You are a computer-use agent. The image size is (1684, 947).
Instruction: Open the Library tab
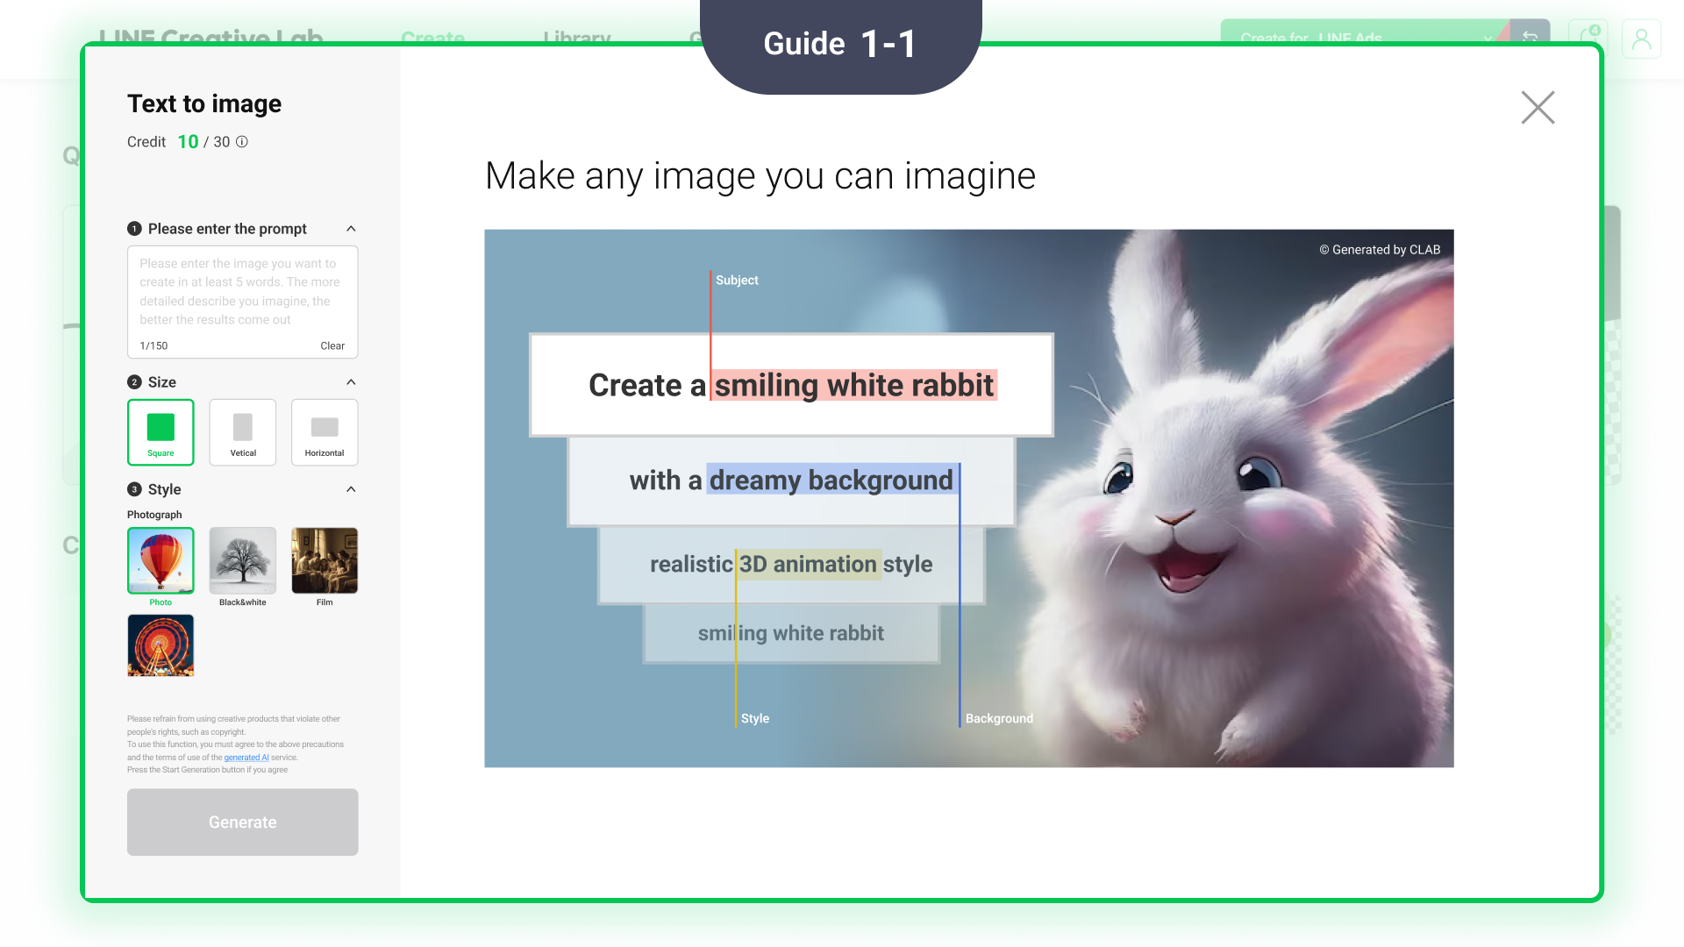[x=576, y=38]
